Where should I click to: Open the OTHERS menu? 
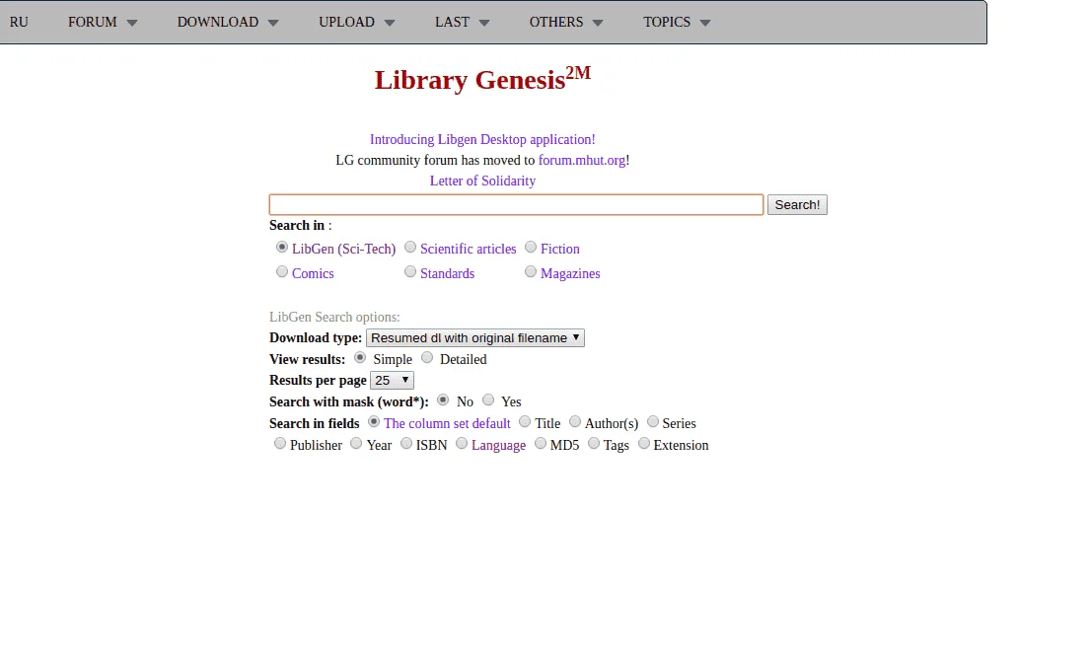[566, 23]
